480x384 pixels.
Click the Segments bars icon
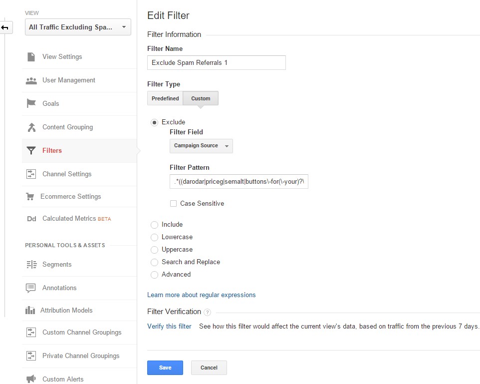point(31,265)
